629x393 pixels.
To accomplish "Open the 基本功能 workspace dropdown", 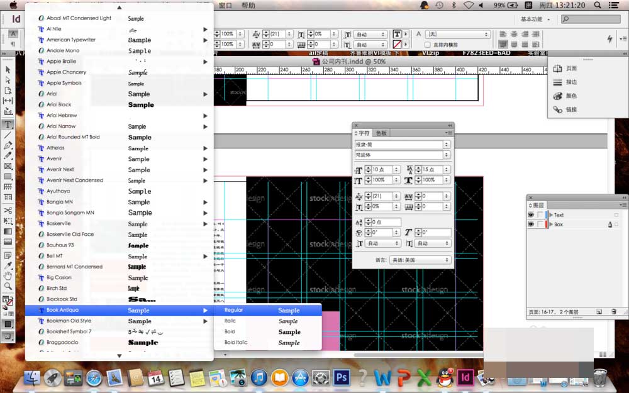I will pos(535,19).
